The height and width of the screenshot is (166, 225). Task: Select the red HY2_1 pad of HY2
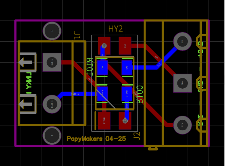104,121
